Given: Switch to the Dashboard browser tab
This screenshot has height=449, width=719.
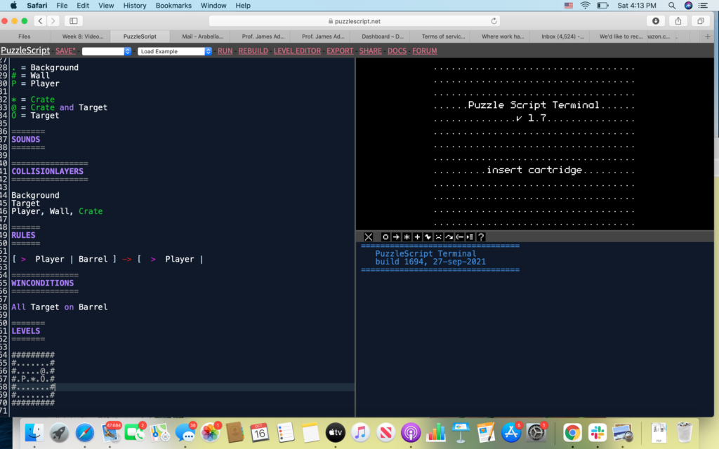Looking at the screenshot, I should (x=384, y=36).
